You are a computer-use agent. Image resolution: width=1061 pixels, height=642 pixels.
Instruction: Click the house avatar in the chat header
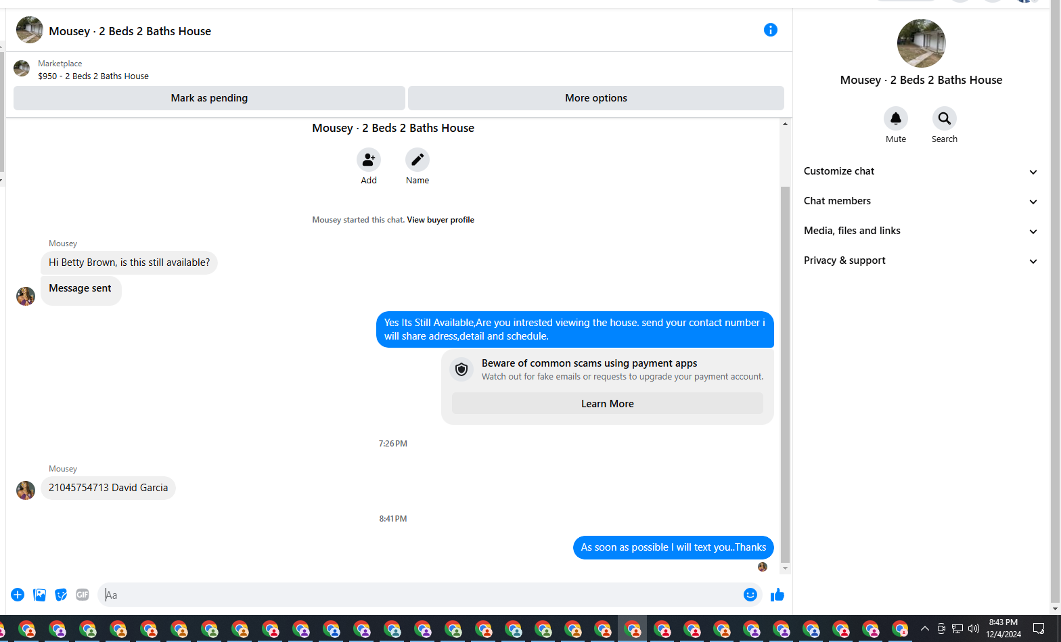(x=30, y=30)
